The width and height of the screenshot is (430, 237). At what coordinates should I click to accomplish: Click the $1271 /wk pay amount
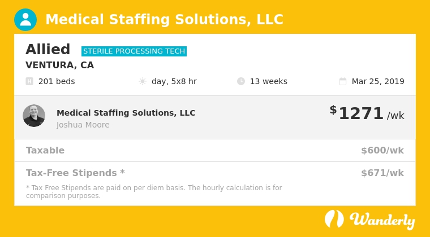pyautogui.click(x=367, y=113)
